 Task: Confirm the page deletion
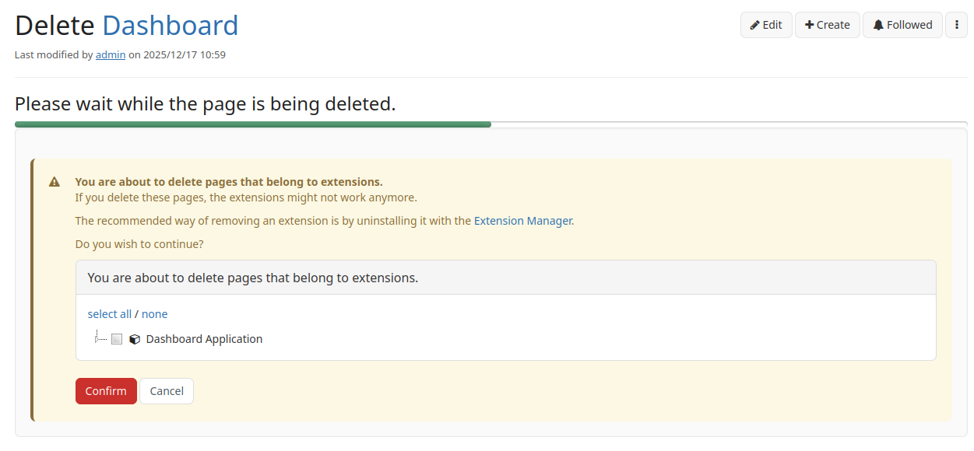106,391
